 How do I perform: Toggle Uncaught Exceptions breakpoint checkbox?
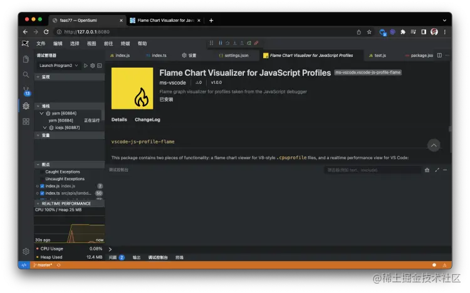[x=42, y=179]
